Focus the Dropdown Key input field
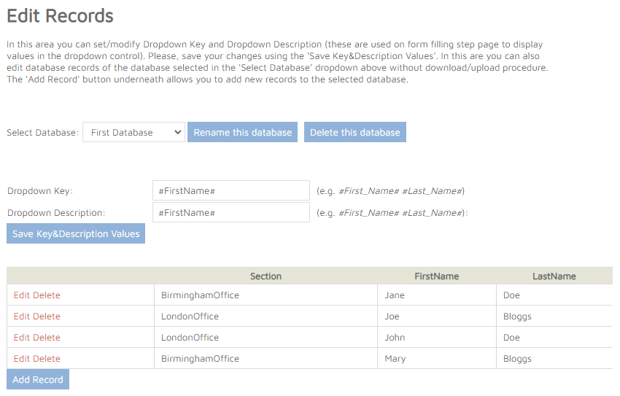Viewport: 620px width, 396px height. click(230, 190)
